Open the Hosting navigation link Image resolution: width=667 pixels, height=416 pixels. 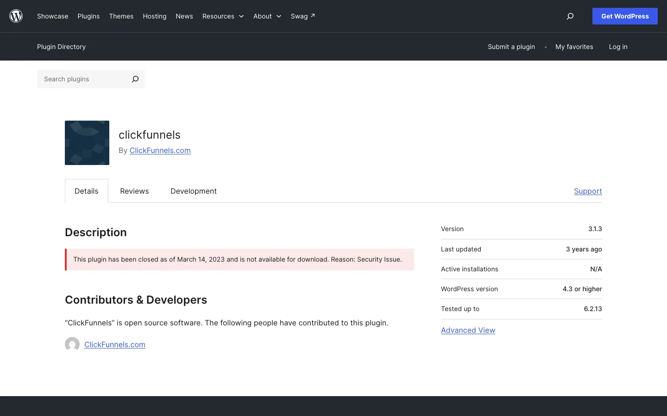point(155,16)
